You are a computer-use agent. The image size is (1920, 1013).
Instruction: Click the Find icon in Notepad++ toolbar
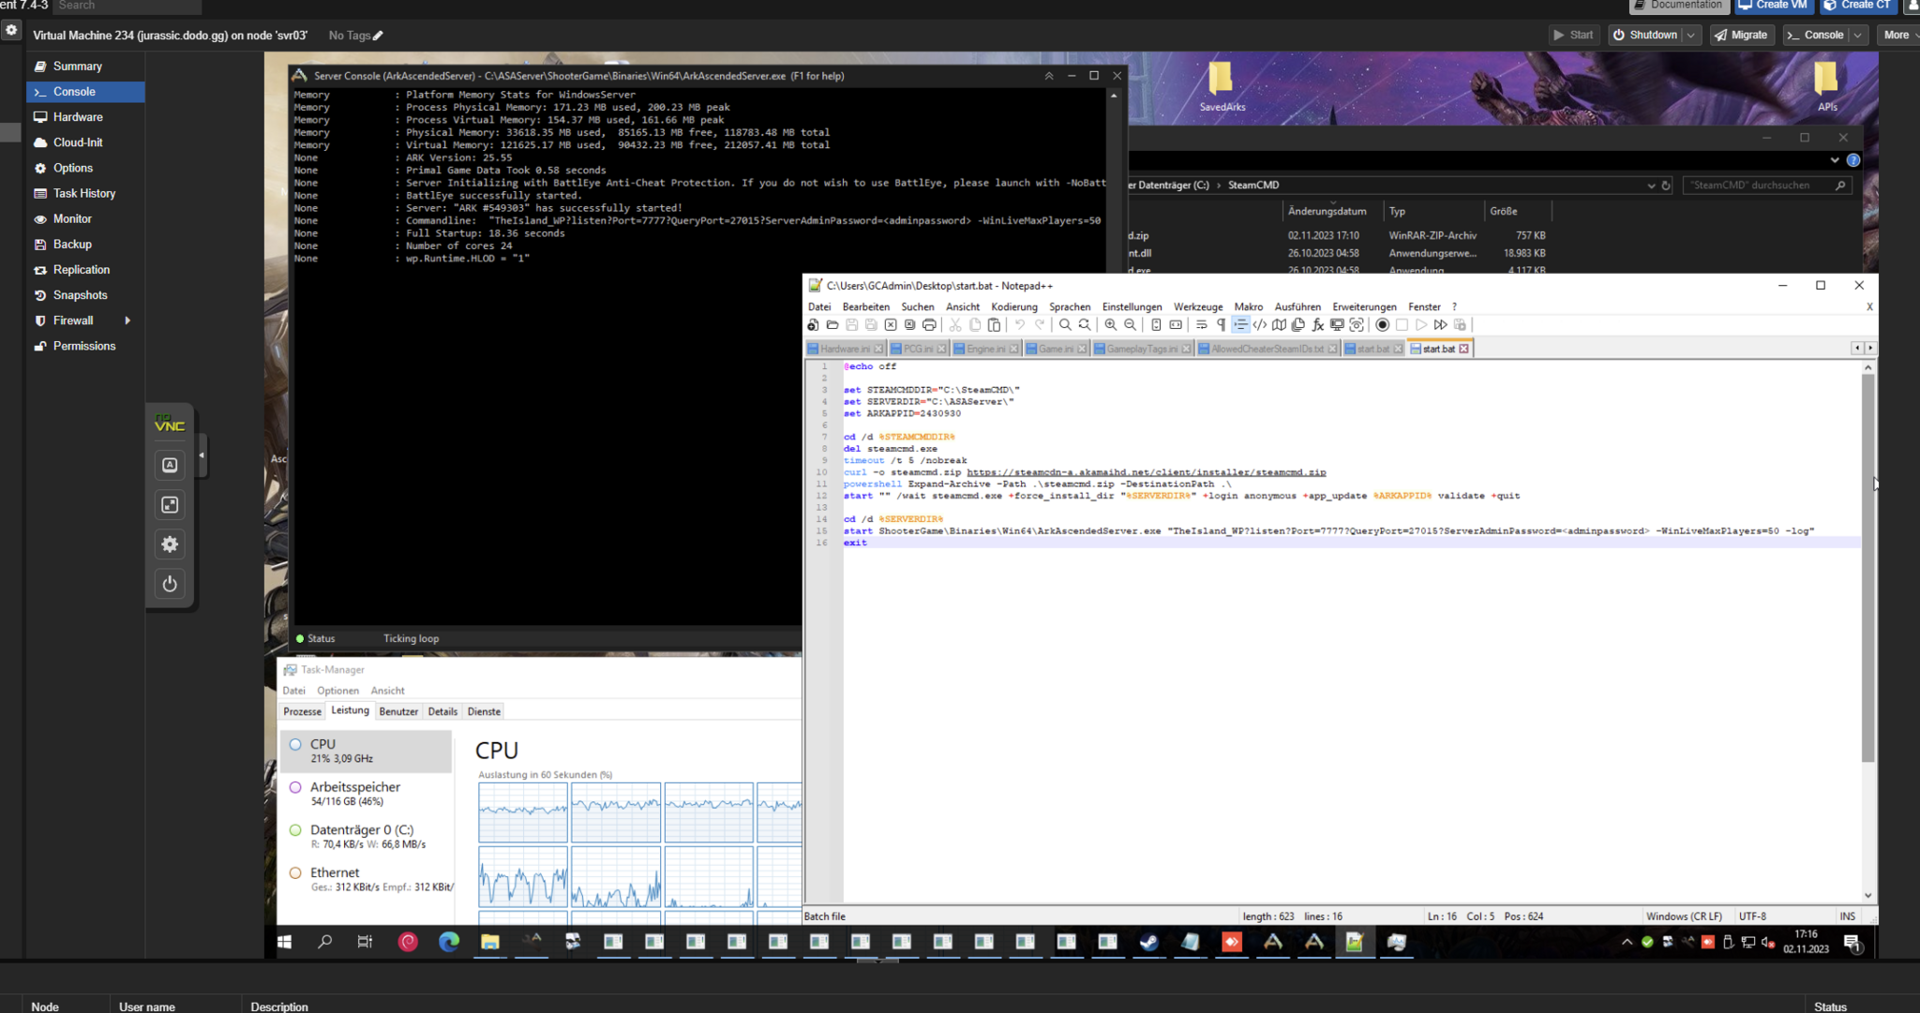tap(1064, 324)
